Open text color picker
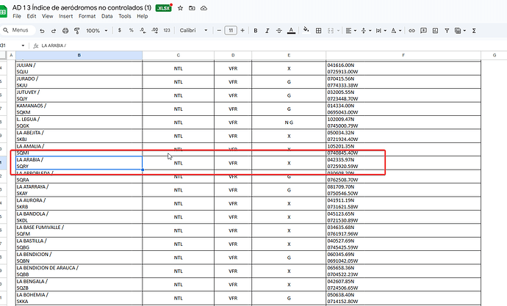Image resolution: width=507 pixels, height=306 pixels. pyautogui.click(x=291, y=31)
